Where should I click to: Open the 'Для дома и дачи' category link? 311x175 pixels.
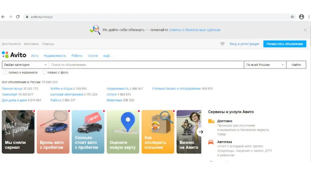14,100
